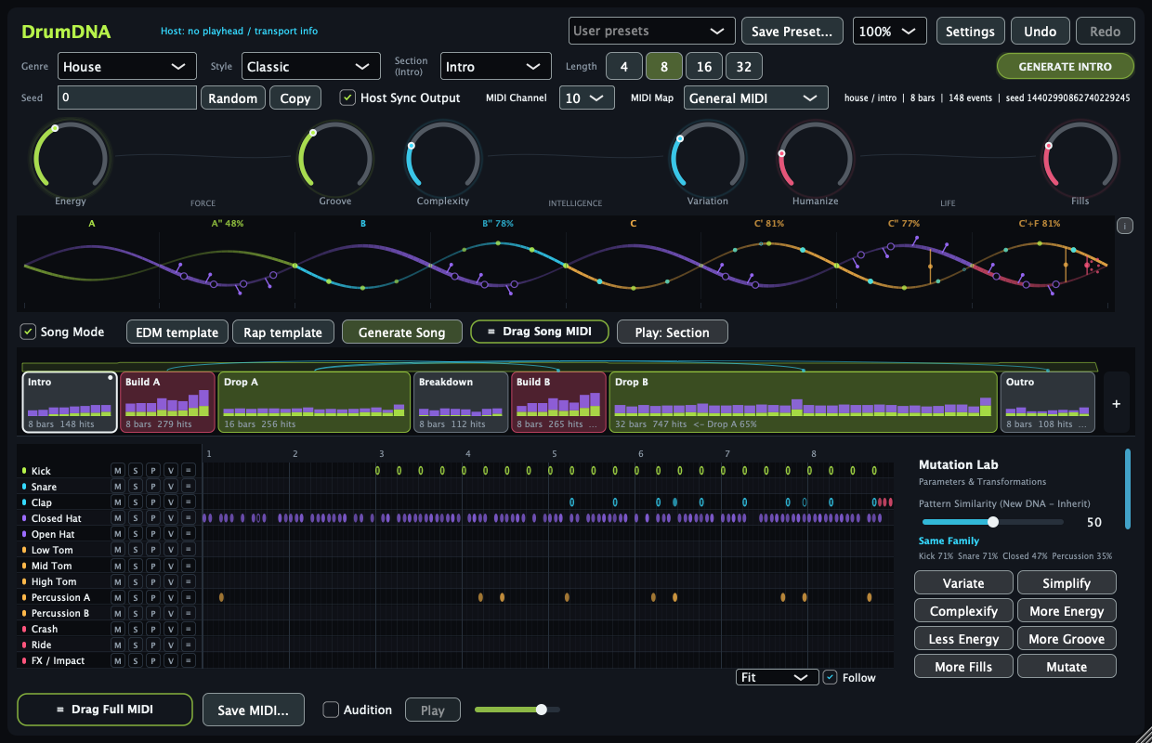Disable the Host Sync Output checkbox
The width and height of the screenshot is (1152, 743).
tap(347, 98)
